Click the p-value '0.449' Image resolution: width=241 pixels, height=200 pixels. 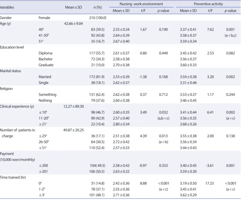(x=164, y=53)
